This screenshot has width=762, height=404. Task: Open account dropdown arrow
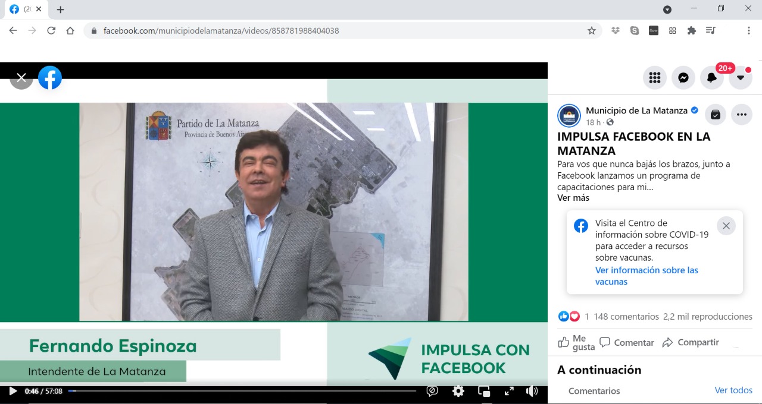(x=741, y=78)
